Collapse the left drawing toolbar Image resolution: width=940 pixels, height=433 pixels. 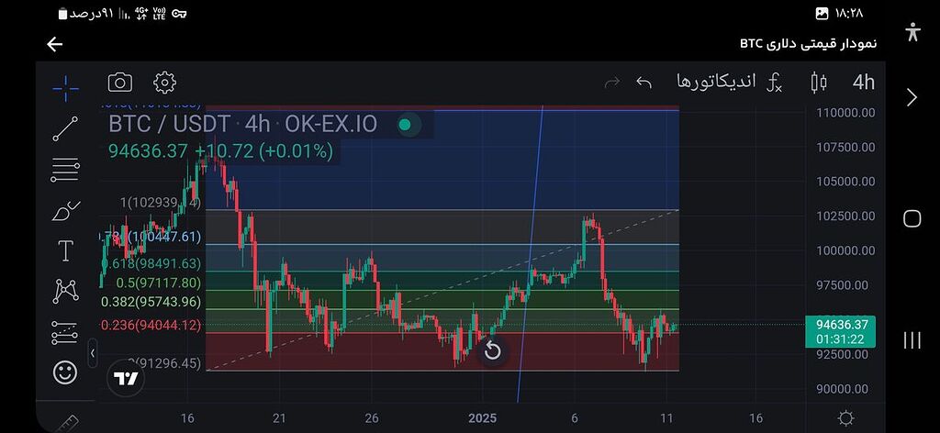[x=92, y=352]
